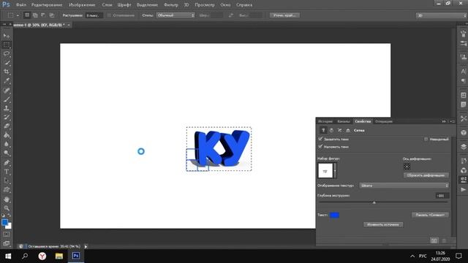The image size is (468, 263).
Task: Click the Mesh icon in Properties panel
Action: (323, 130)
